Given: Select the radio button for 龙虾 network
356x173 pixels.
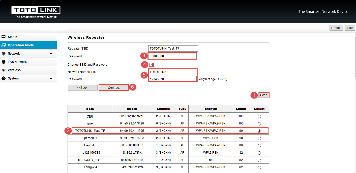Looking at the screenshot, I should (259, 116).
